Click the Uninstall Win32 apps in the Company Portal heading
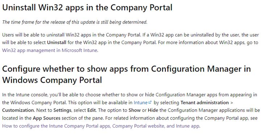Image resolution: width=267 pixels, height=137 pixels. point(87,8)
